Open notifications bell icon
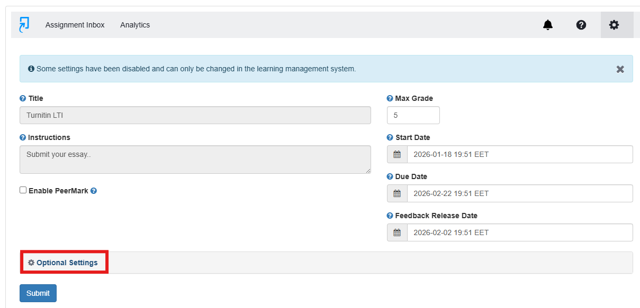 point(548,25)
